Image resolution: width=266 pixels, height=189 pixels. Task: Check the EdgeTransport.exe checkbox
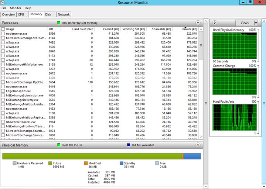point(3,91)
